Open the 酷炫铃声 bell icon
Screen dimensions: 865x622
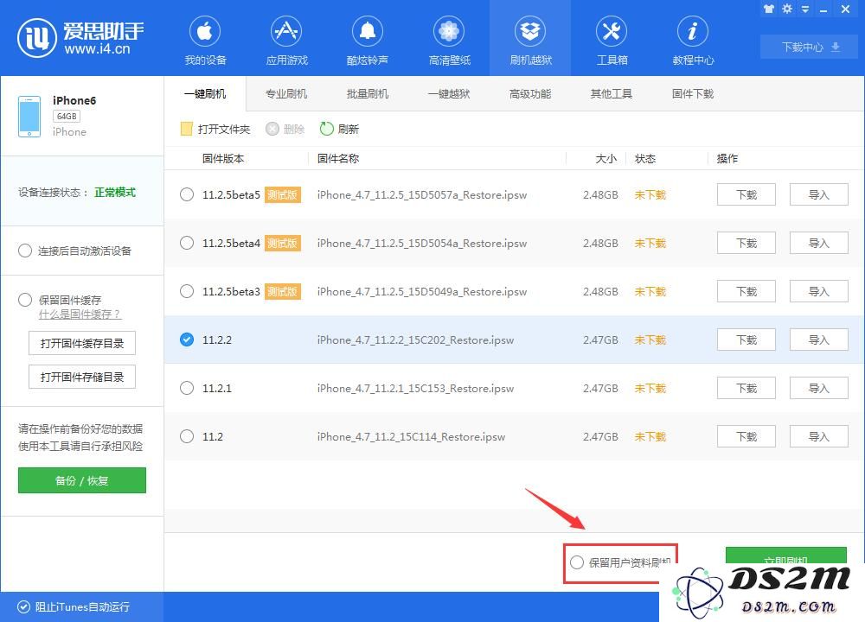click(x=368, y=31)
